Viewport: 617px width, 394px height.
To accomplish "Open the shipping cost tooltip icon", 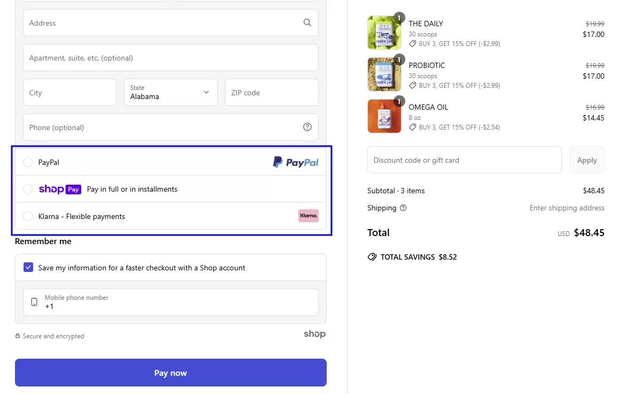I will click(x=403, y=208).
